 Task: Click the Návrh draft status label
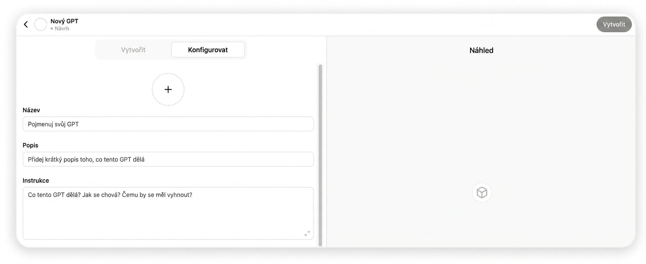point(62,29)
